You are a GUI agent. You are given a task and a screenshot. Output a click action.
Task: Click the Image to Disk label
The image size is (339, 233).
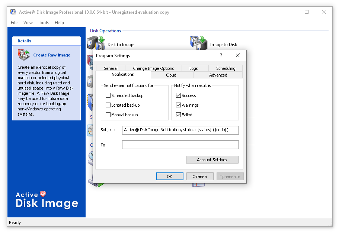[224, 45]
